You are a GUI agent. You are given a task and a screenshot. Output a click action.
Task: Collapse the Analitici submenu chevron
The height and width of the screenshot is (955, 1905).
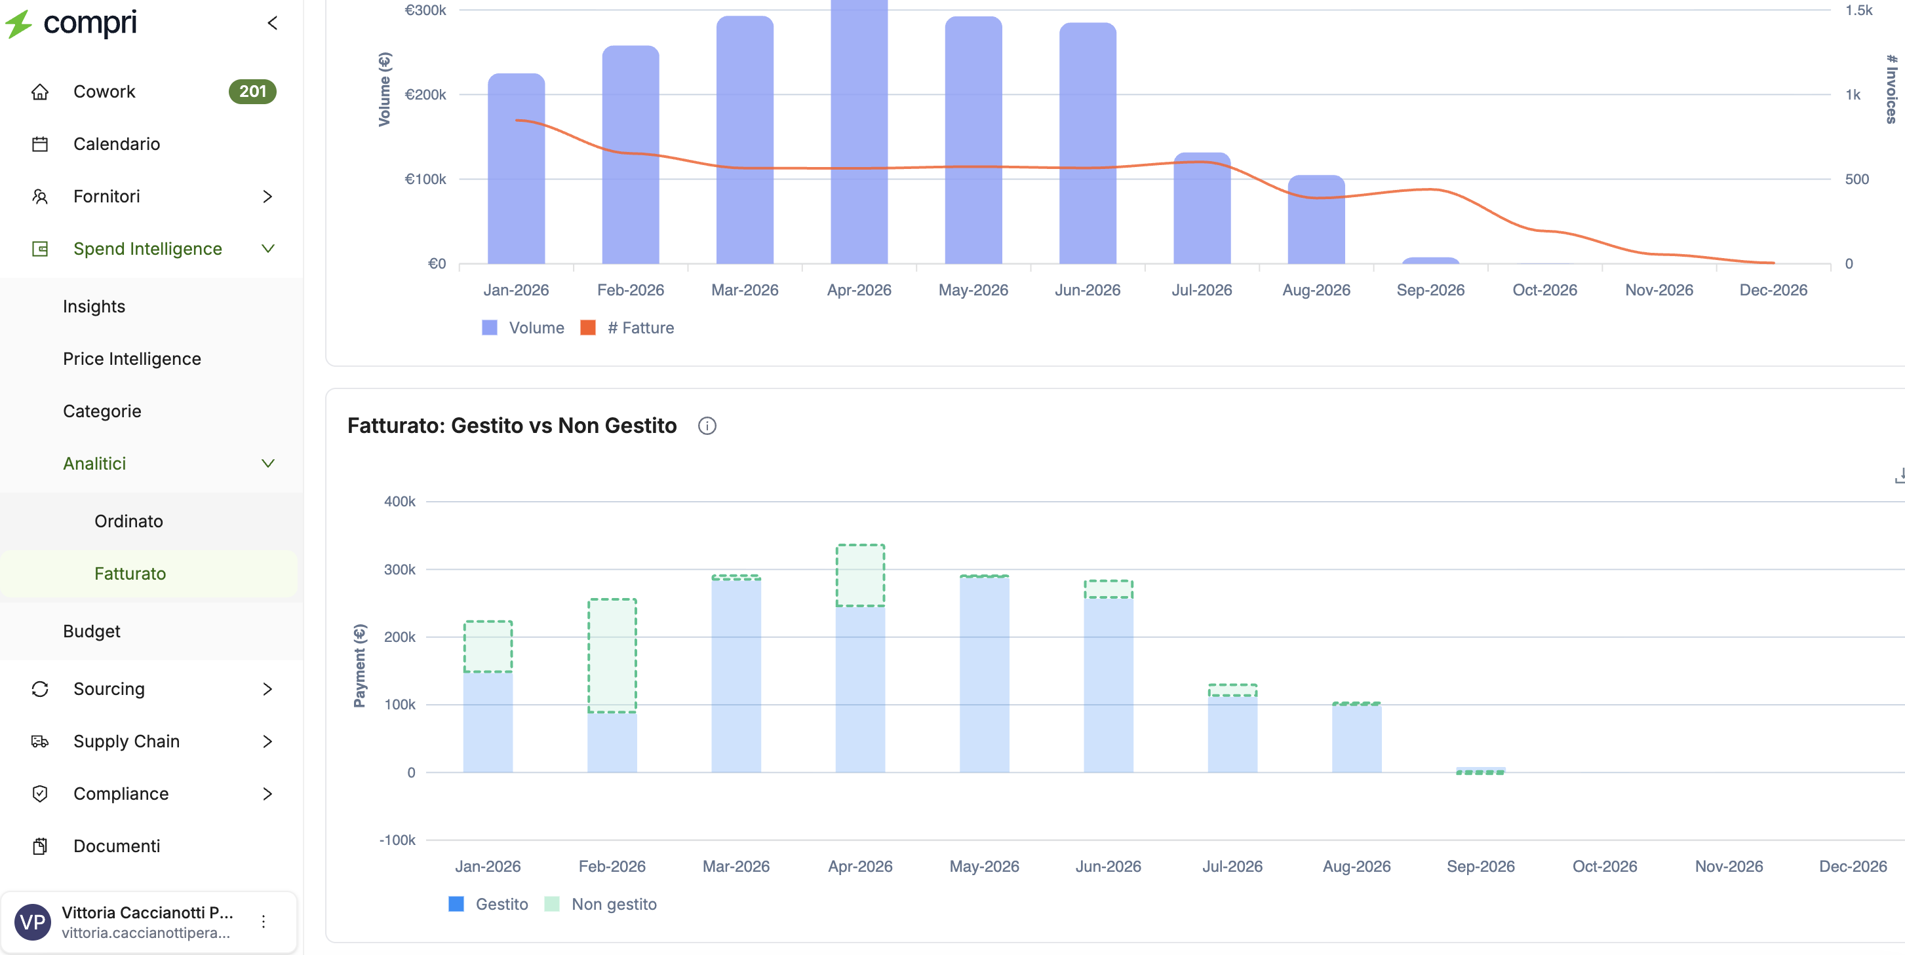(267, 464)
